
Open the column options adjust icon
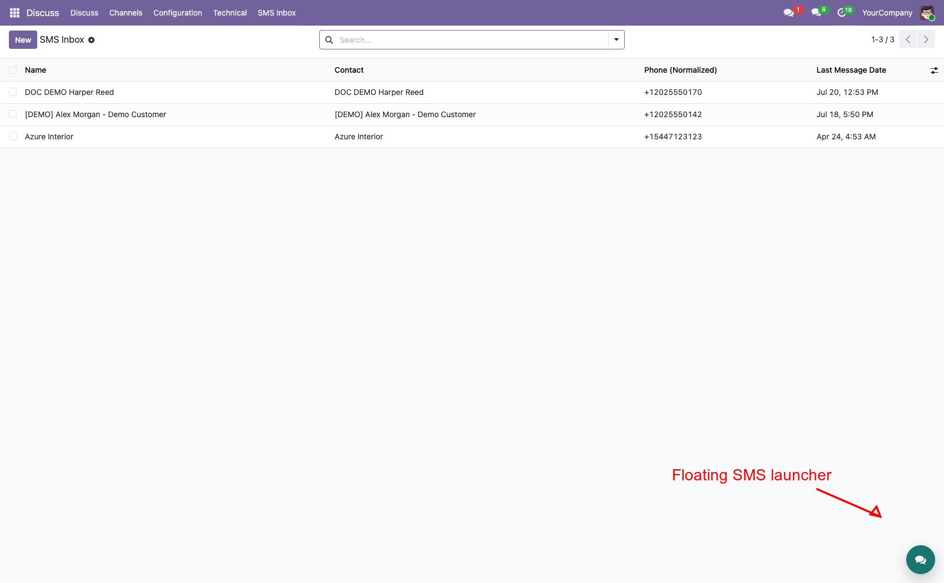click(x=935, y=71)
